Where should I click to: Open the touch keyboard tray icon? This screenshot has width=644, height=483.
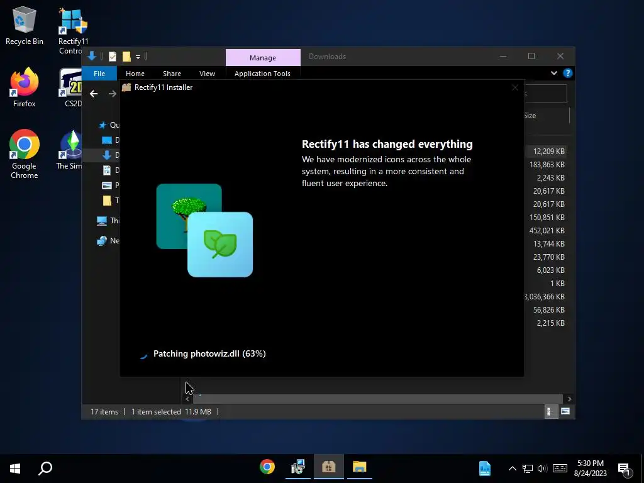pos(560,469)
